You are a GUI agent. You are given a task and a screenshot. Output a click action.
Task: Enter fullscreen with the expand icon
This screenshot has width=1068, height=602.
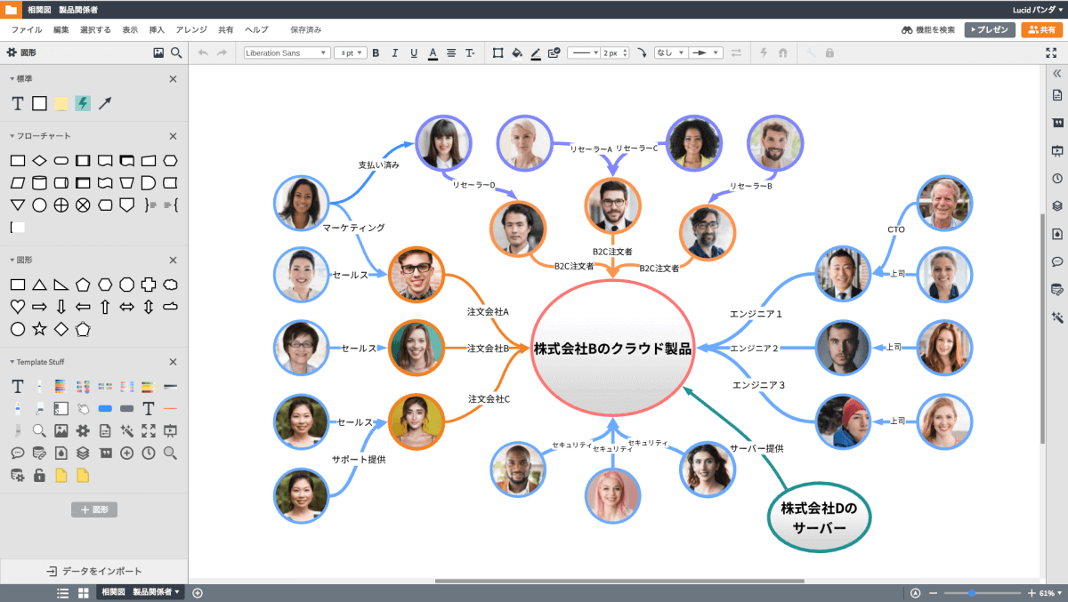click(x=1051, y=53)
